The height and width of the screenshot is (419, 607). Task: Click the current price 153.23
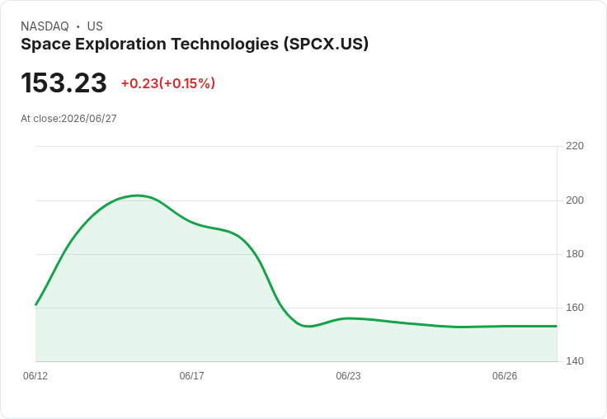point(64,82)
